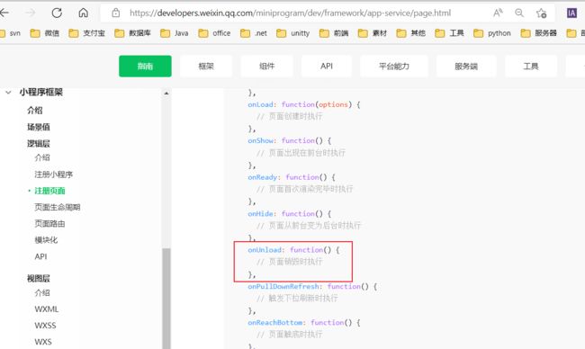
Task: Open the office bookmark folder
Action: click(214, 33)
